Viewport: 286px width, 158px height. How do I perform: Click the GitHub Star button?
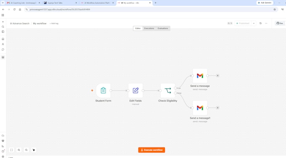coord(280,23)
